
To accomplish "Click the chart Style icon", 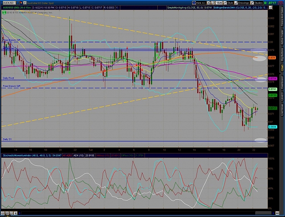I will 225,3.
